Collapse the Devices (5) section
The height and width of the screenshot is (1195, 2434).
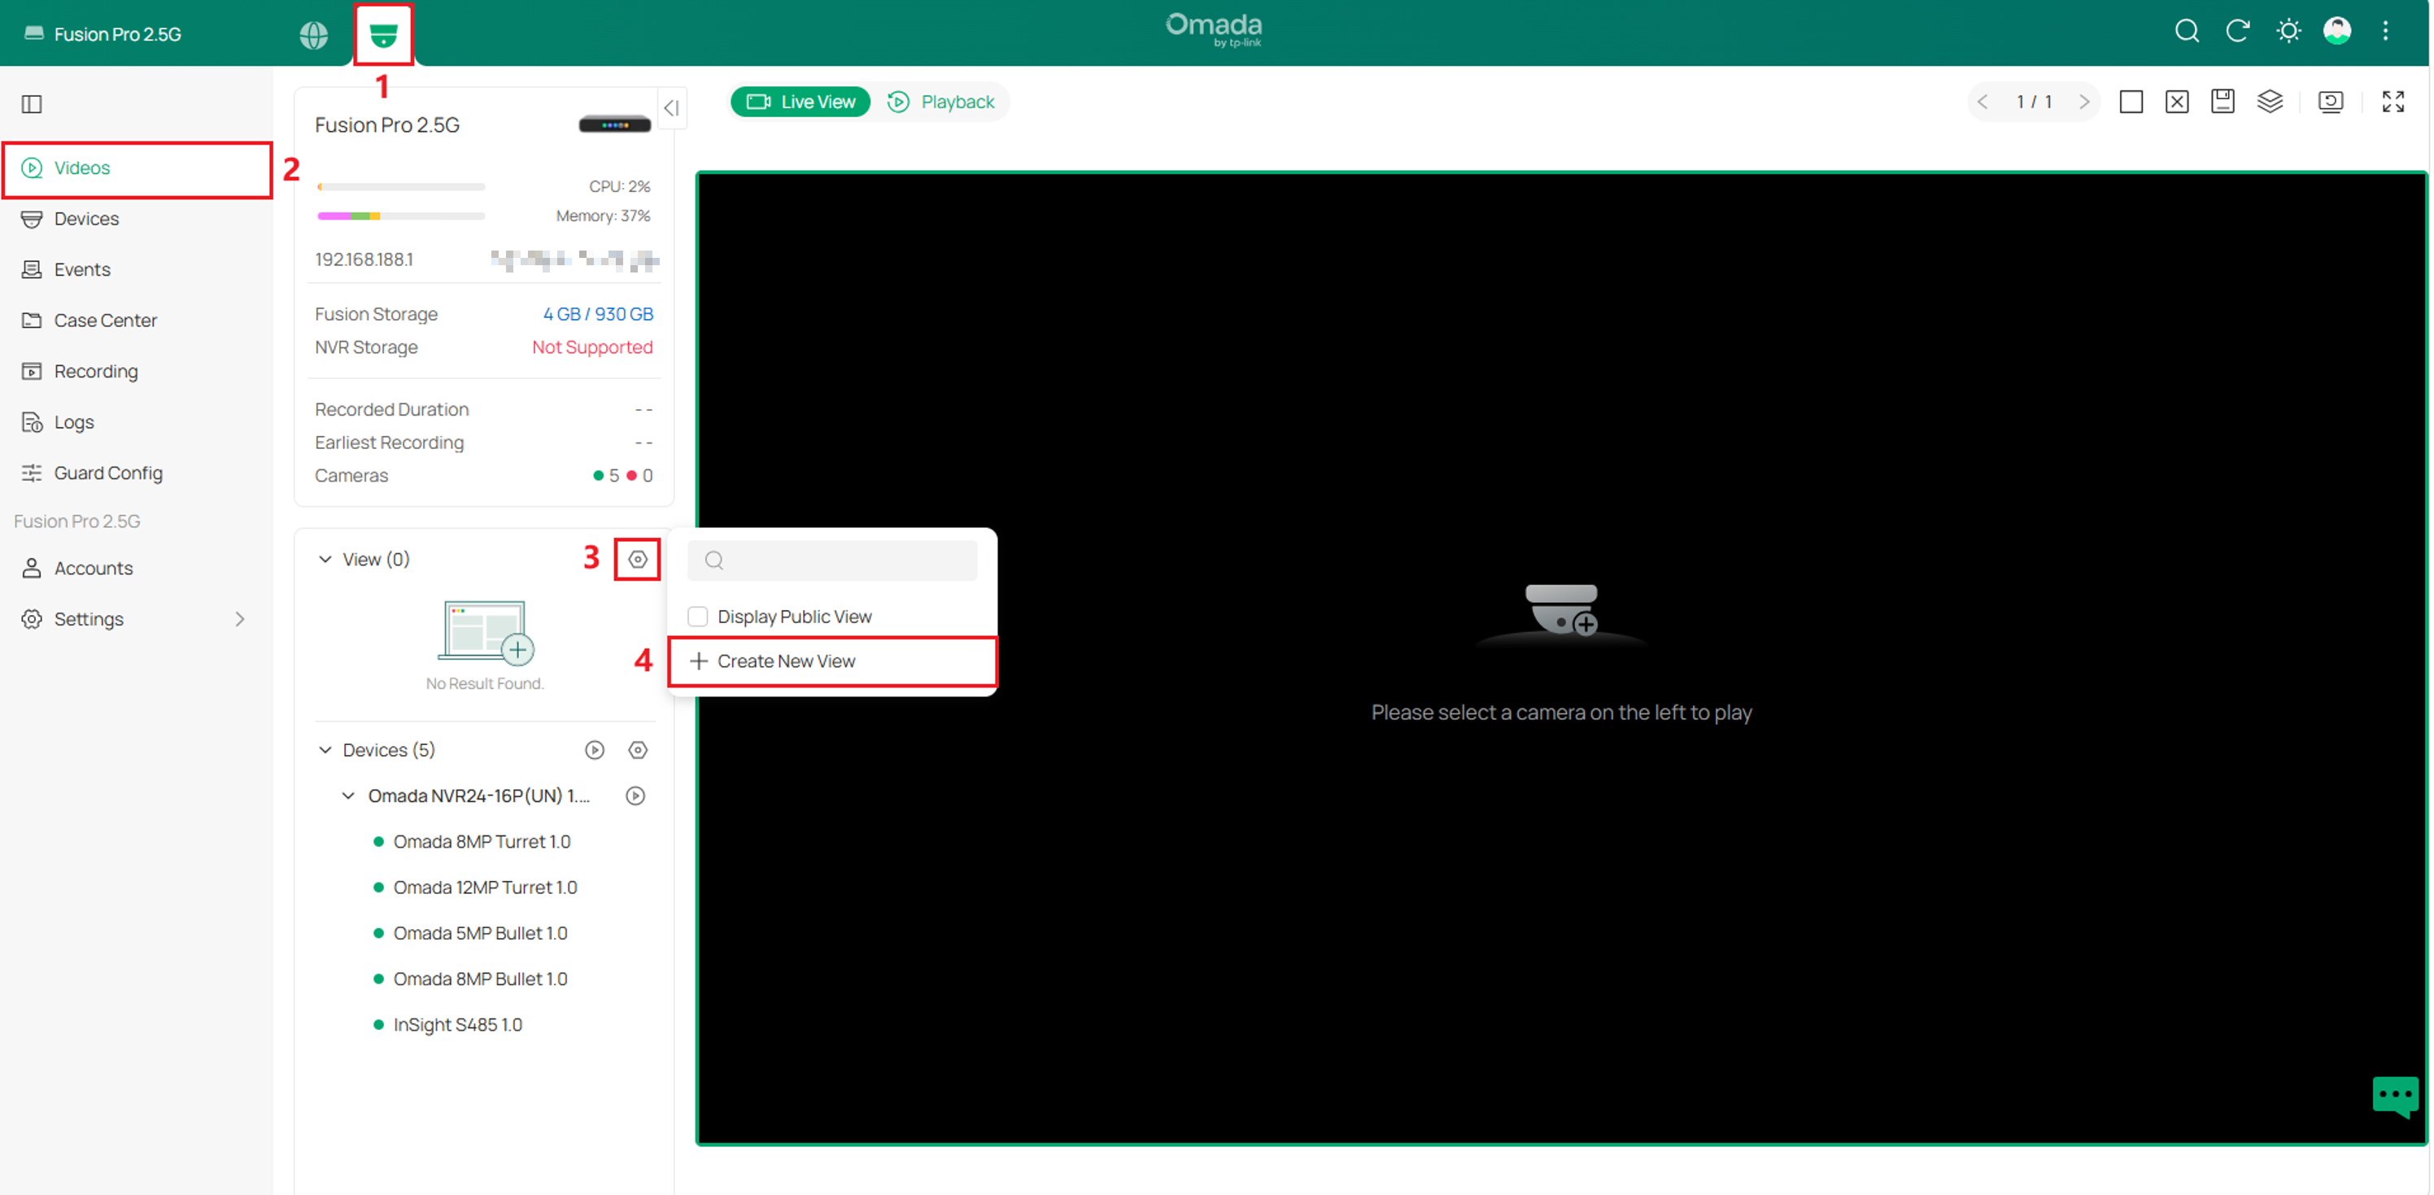point(325,750)
